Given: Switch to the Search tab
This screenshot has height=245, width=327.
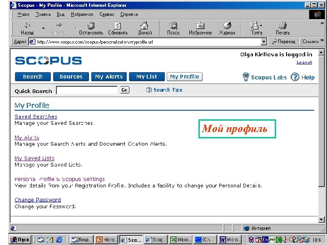Looking at the screenshot, I should coord(33,77).
